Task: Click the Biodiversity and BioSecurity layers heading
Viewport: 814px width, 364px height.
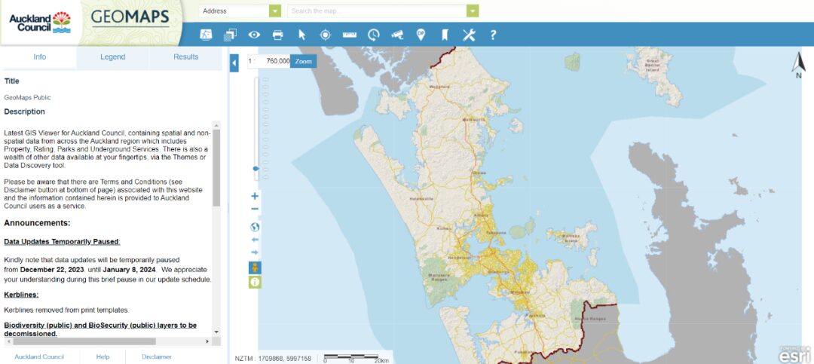Action: tap(100, 329)
